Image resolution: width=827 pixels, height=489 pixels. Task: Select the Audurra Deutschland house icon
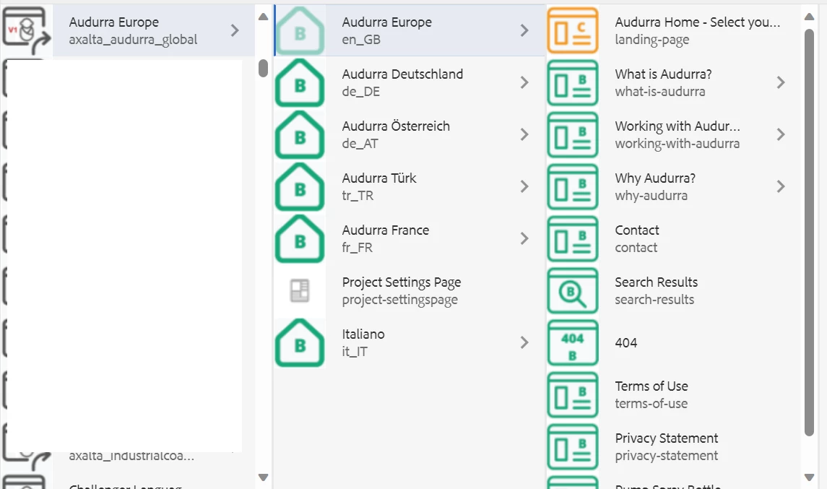300,83
